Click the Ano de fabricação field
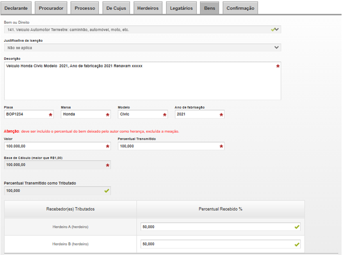342x255 pixels. 196,115
